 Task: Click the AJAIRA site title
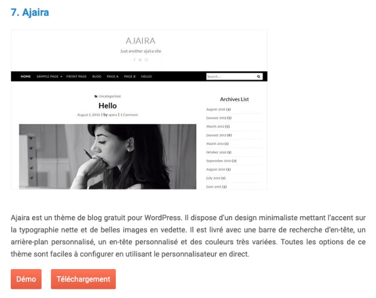point(141,41)
